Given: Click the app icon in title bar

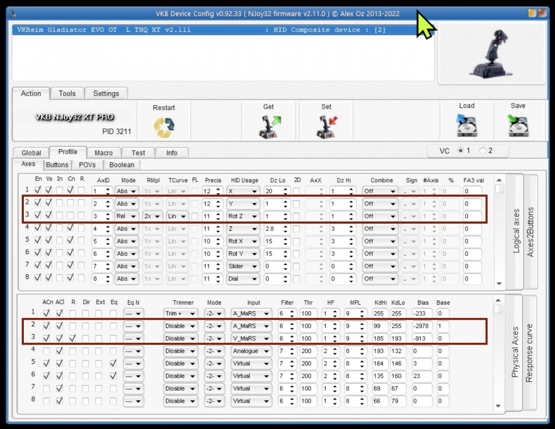Looking at the screenshot, I should point(13,14).
